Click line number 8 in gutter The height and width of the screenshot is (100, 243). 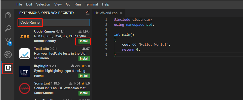coord(106,54)
